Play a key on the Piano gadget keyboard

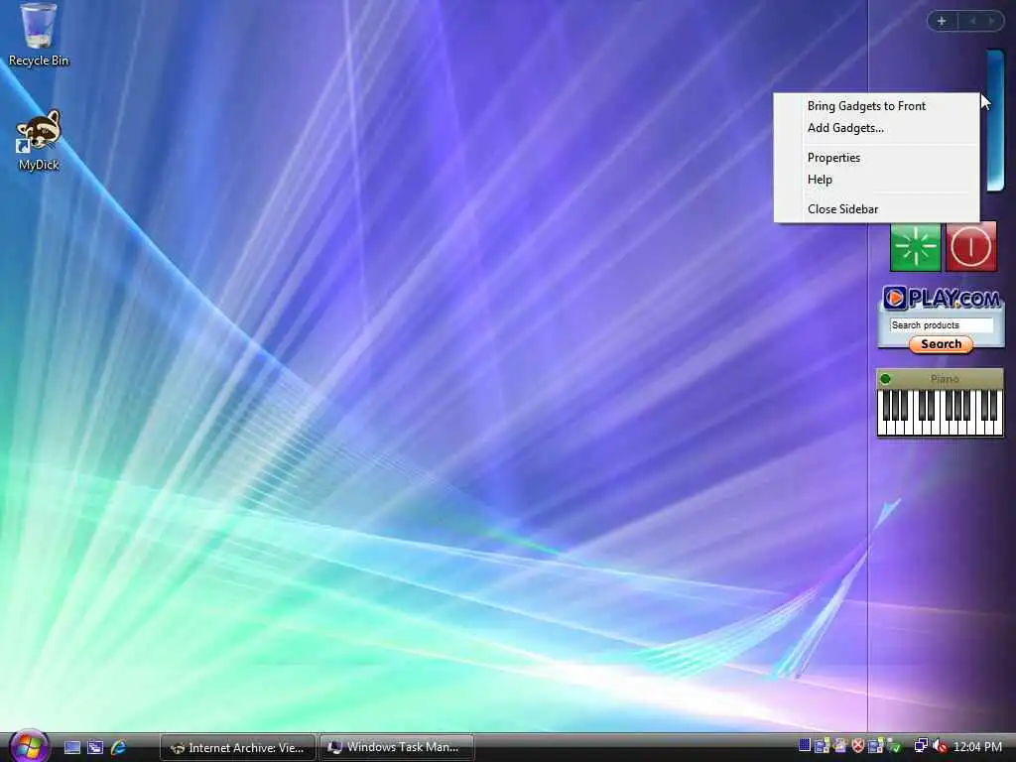click(x=940, y=413)
